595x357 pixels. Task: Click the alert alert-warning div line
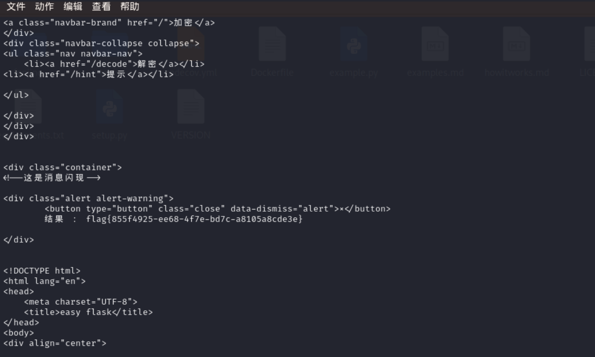[x=88, y=198]
